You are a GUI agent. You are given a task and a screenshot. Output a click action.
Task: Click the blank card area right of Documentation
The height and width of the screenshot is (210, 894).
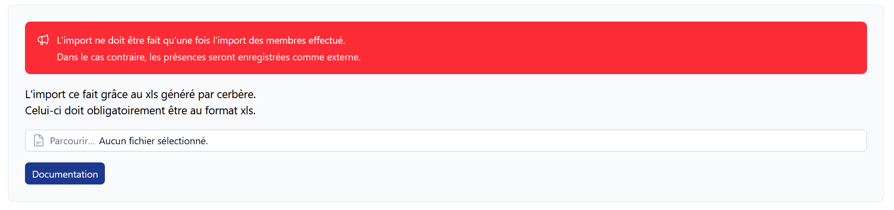490,174
